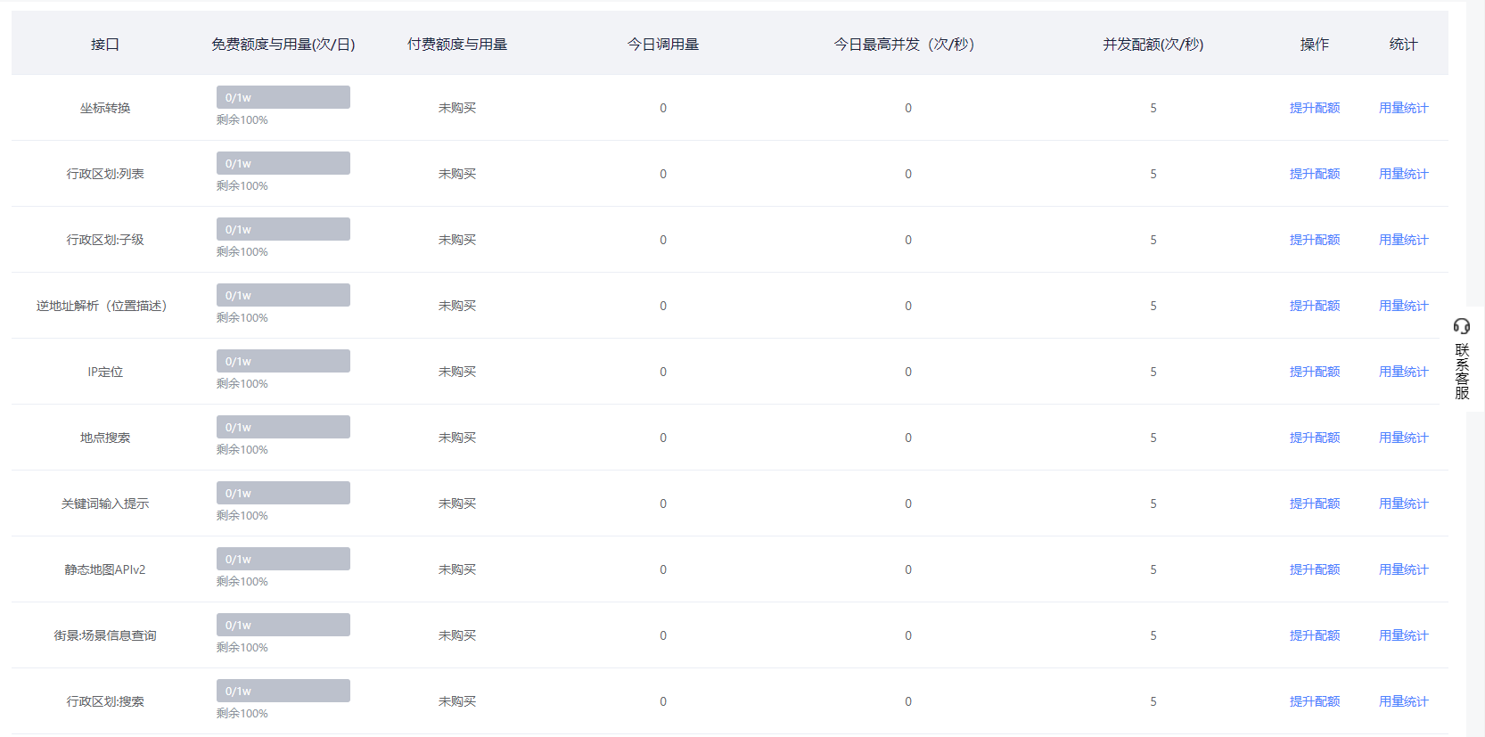
Task: Click the 坐标转换 free quota progress bar
Action: [x=283, y=97]
